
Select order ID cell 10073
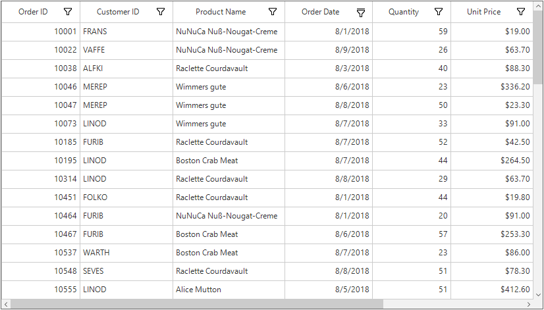[41, 124]
